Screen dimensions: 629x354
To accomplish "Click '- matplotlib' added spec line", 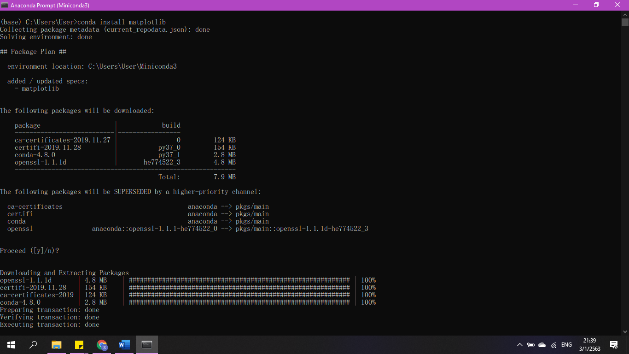I will pyautogui.click(x=37, y=88).
